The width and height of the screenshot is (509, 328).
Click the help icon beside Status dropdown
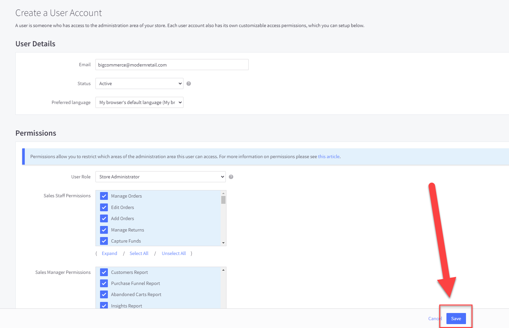tap(189, 84)
